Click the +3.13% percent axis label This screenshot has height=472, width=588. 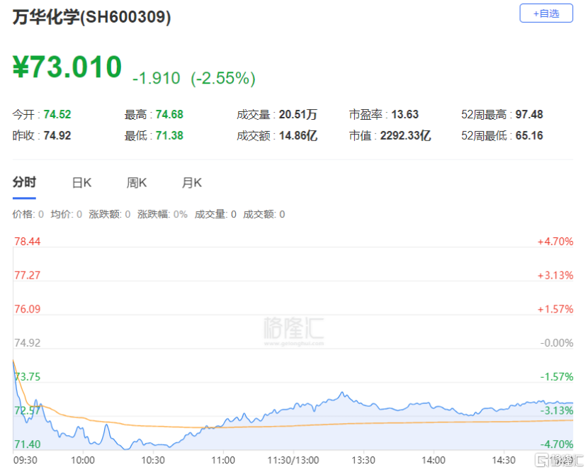pos(555,276)
